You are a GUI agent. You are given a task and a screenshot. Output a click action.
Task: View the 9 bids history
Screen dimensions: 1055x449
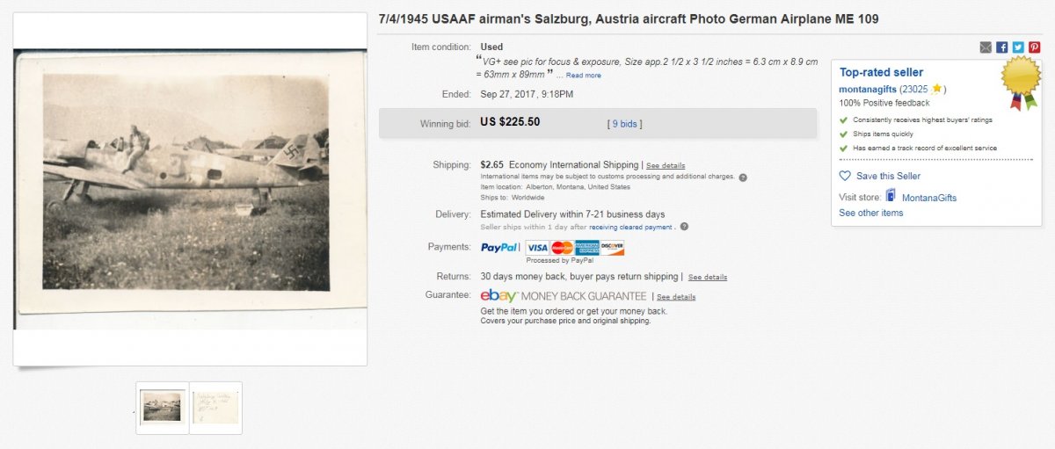pos(625,124)
